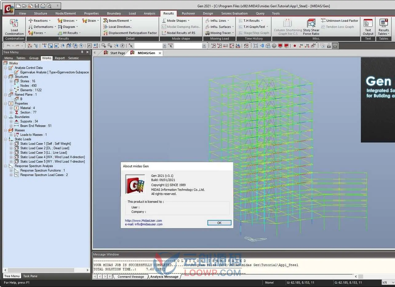Viewport: 395px width, 287px height.
Task: Open the HY Results dropdown
Action: point(69,33)
